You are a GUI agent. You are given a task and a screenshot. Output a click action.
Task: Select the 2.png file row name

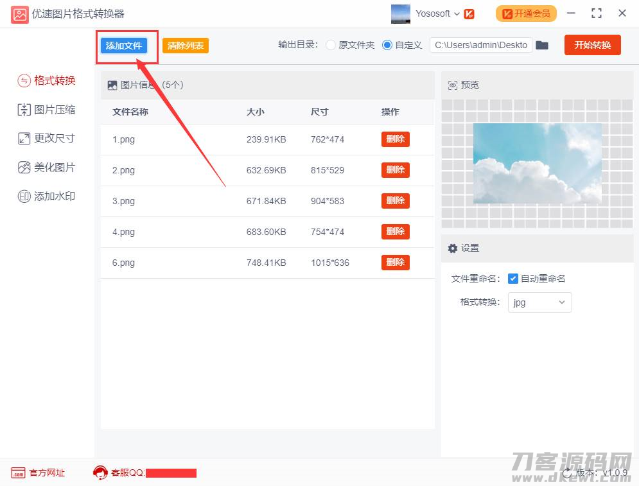tap(123, 170)
